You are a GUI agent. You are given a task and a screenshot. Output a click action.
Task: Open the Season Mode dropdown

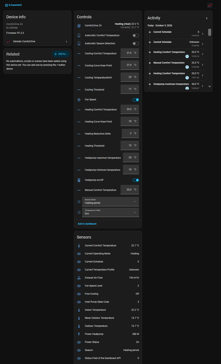coord(110,202)
